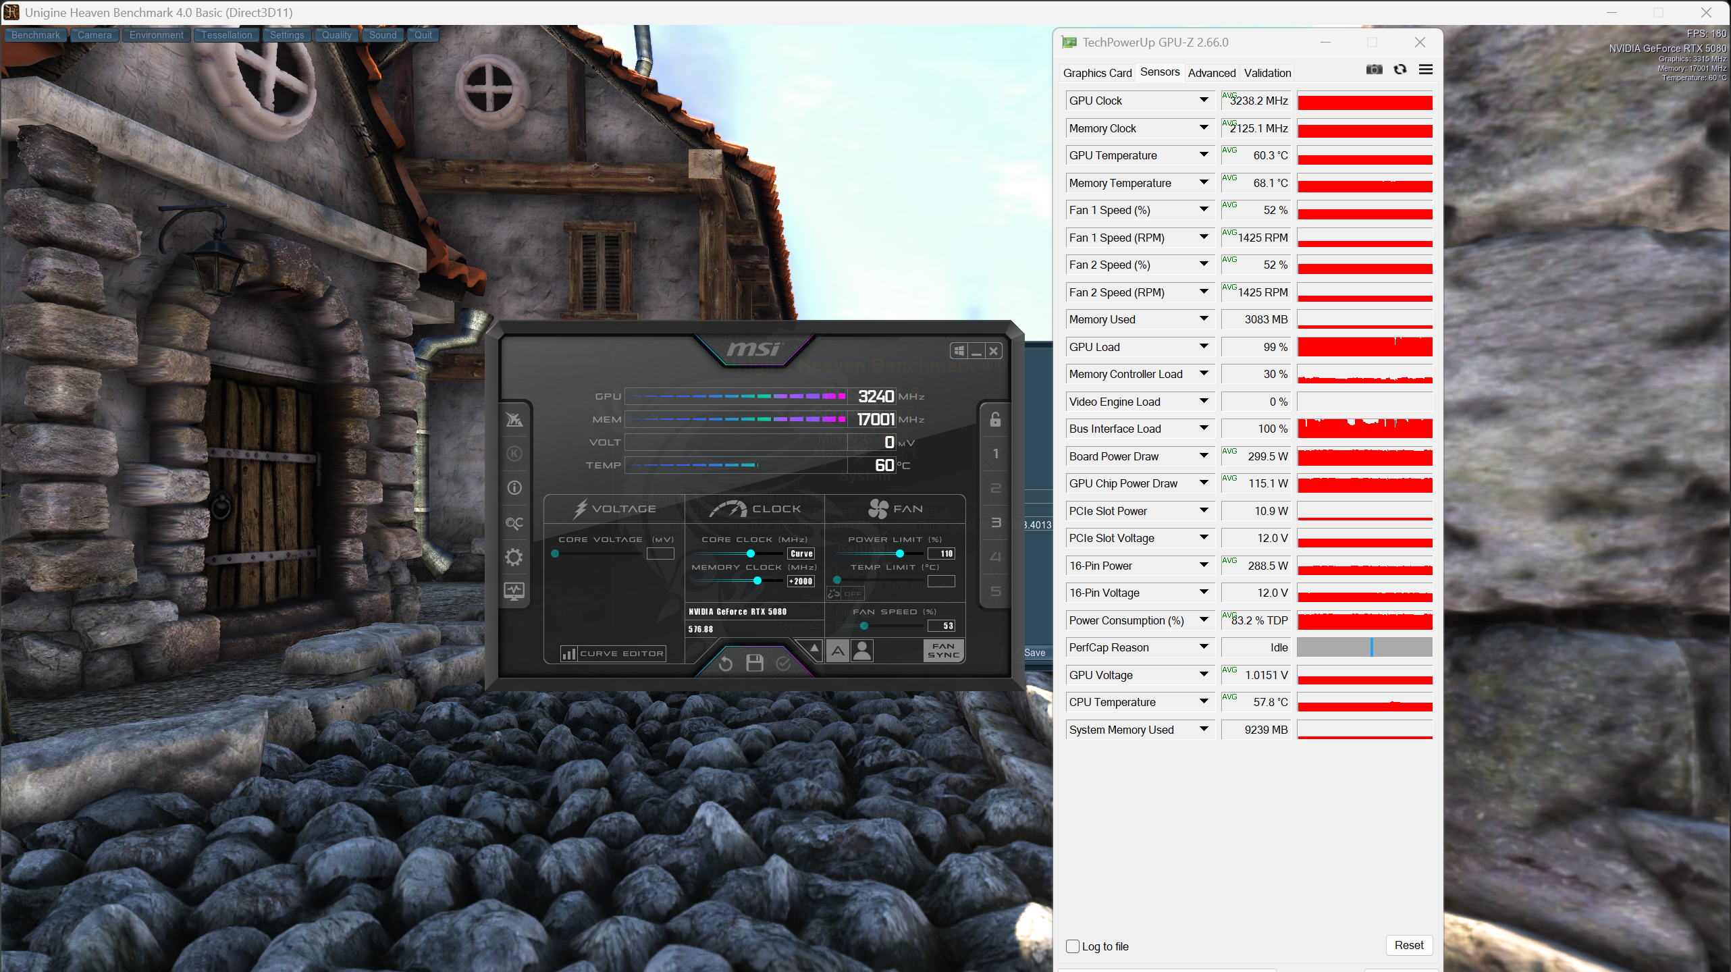The height and width of the screenshot is (972, 1731).
Task: Switch to the Graphics Card tab
Action: [x=1097, y=73]
